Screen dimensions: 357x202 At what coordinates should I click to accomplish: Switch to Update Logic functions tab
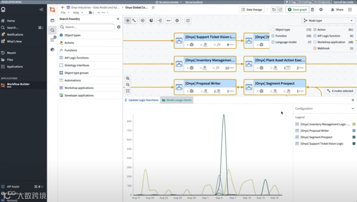(141, 100)
